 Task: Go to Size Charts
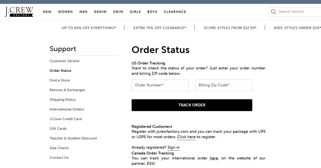pos(59,148)
